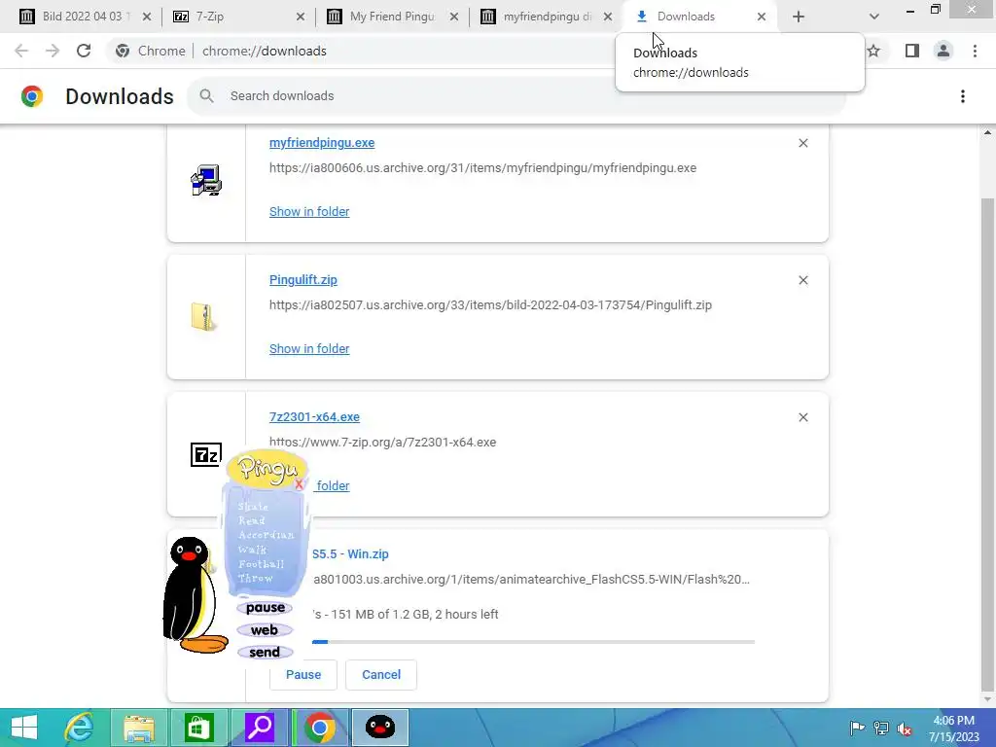Open a new browser tab
The image size is (996, 747).
click(x=799, y=18)
